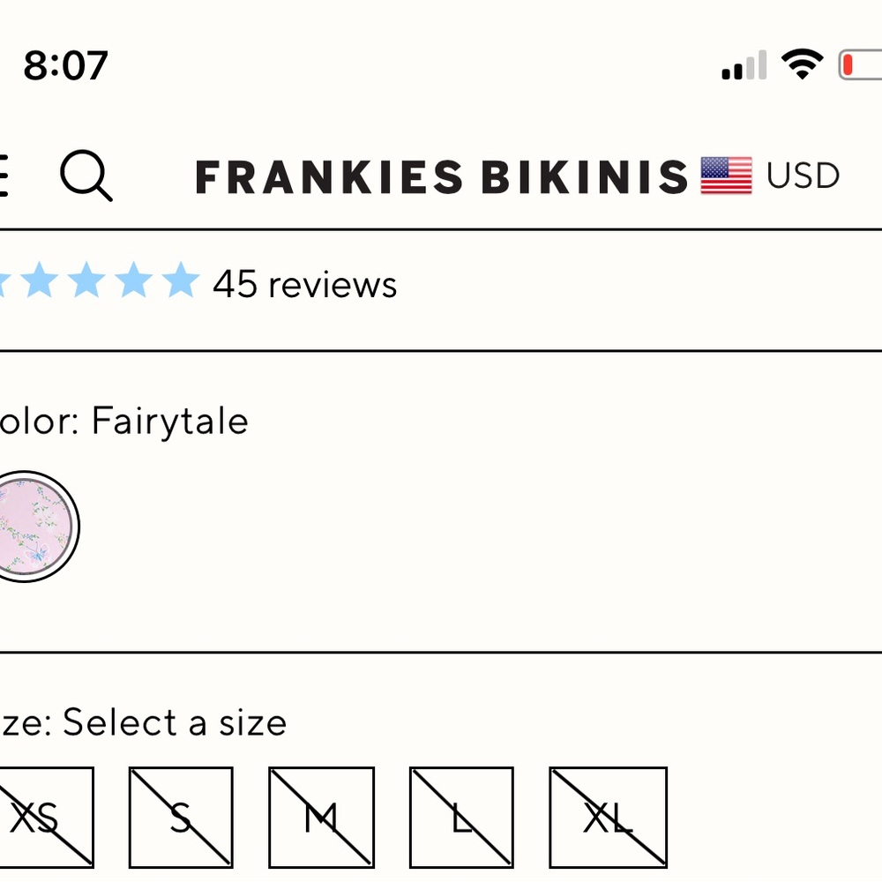This screenshot has height=882, width=882.
Task: Open the 45 reviews link
Action: pyautogui.click(x=305, y=283)
